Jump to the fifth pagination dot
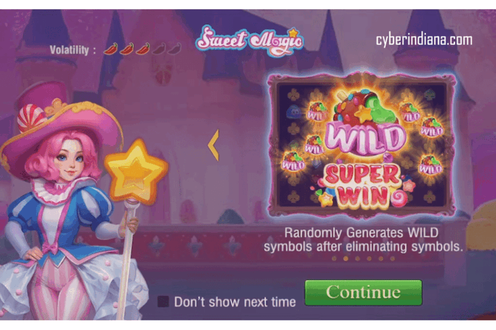496x330 pixels. click(381, 259)
